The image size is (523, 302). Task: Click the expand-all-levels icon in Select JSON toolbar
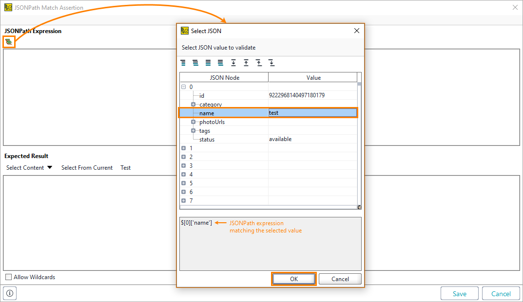pyautogui.click(x=220, y=63)
